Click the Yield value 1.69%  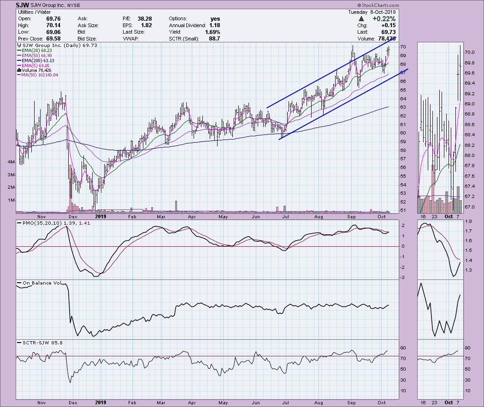[212, 32]
